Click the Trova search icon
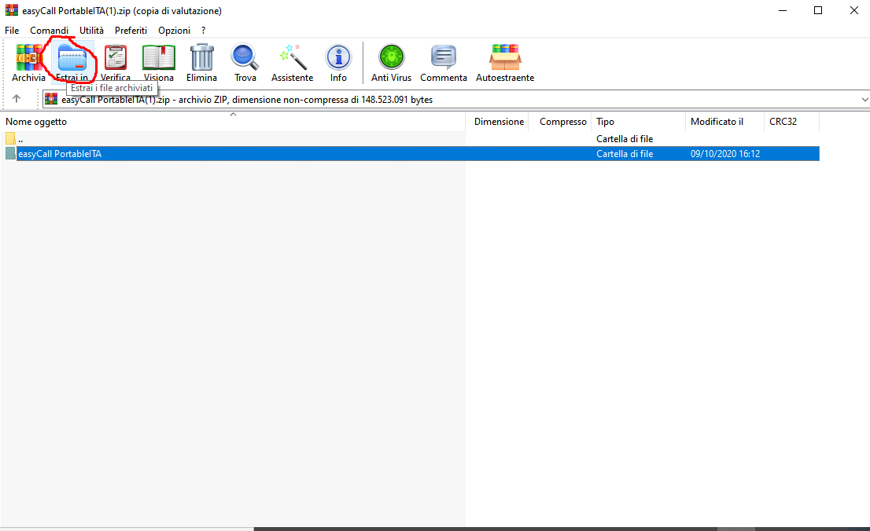This screenshot has width=870, height=531. tap(245, 57)
